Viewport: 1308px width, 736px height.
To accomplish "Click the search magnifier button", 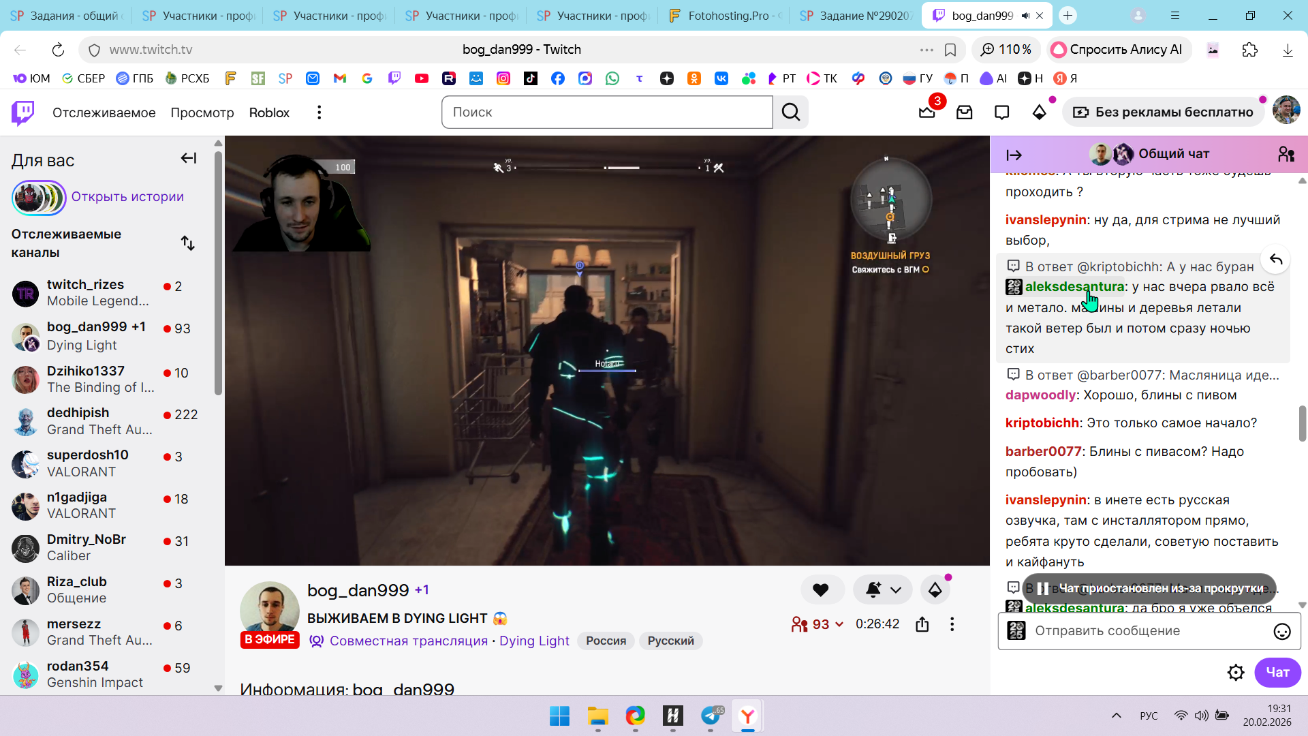I will tap(791, 112).
